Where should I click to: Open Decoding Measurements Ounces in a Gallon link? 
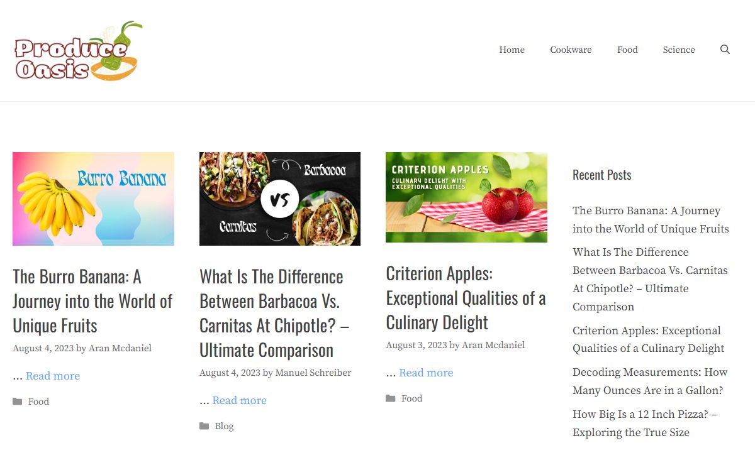click(650, 381)
